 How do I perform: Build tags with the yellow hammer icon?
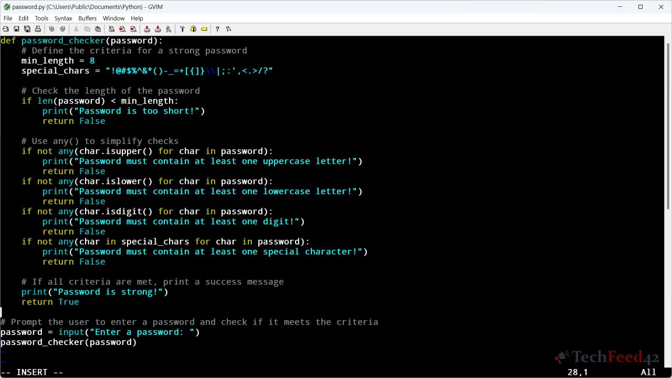tap(193, 29)
